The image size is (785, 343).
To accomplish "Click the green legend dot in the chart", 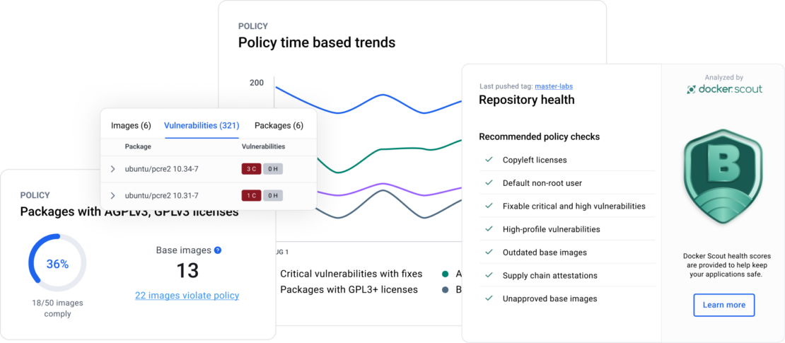I will (x=445, y=274).
